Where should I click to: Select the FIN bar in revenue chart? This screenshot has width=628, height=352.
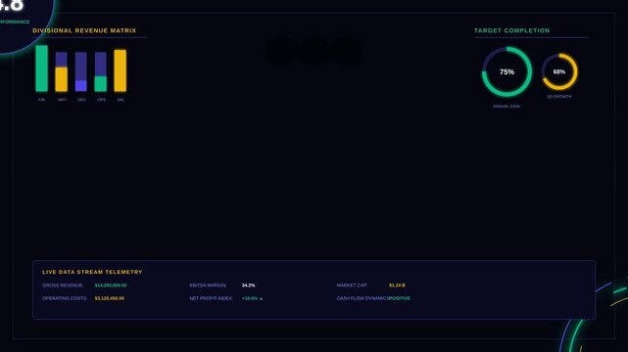(42, 68)
